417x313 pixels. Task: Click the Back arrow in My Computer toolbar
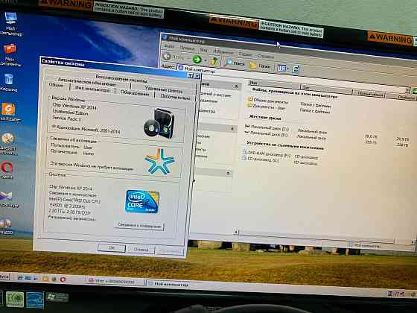pos(167,57)
